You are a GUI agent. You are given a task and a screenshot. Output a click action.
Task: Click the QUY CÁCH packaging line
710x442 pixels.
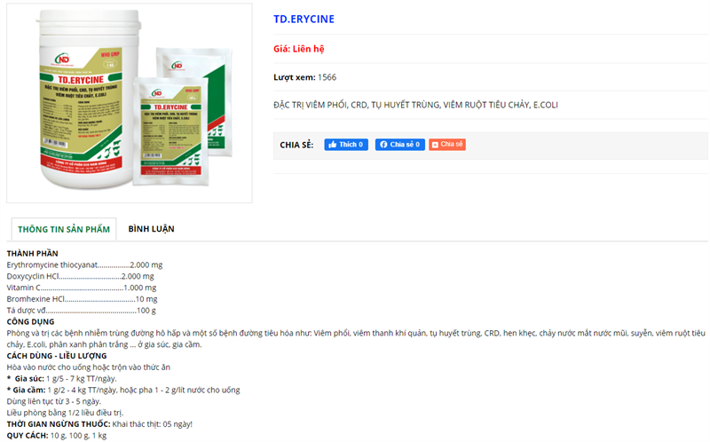(57, 436)
